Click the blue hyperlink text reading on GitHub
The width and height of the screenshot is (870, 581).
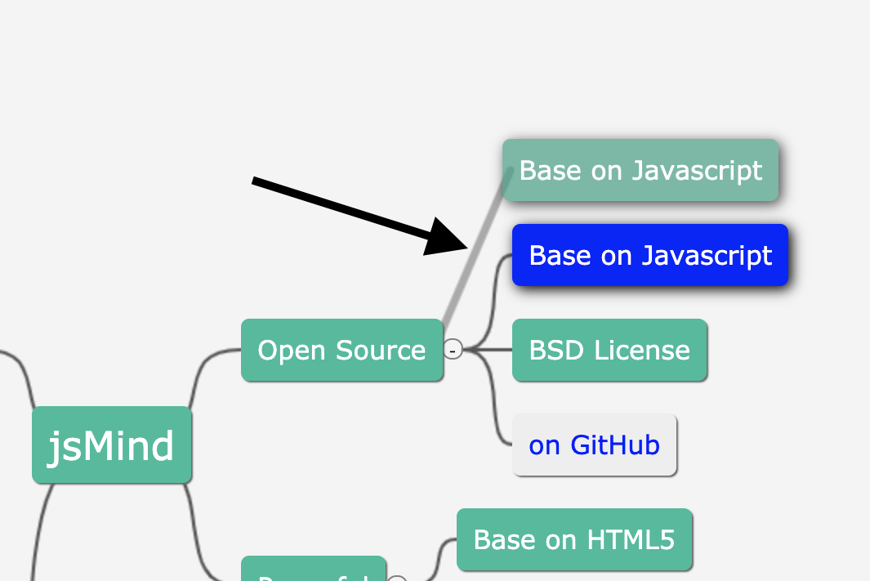(595, 445)
